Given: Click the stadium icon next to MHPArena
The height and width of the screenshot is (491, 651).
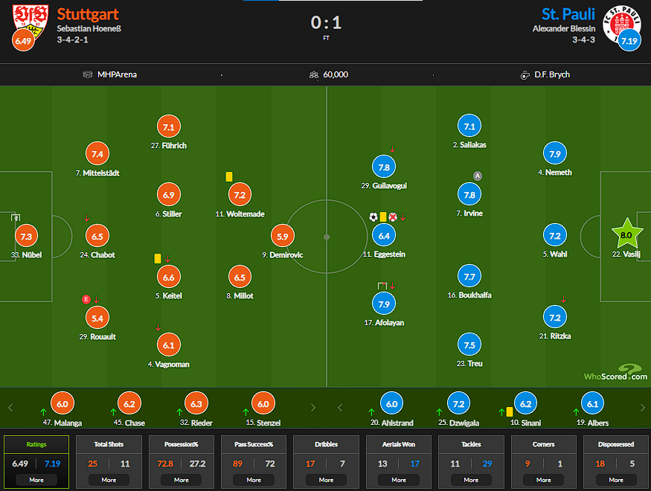Looking at the screenshot, I should point(88,74).
